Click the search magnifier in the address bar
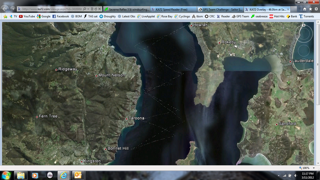The height and width of the screenshot is (180, 320). point(85,9)
